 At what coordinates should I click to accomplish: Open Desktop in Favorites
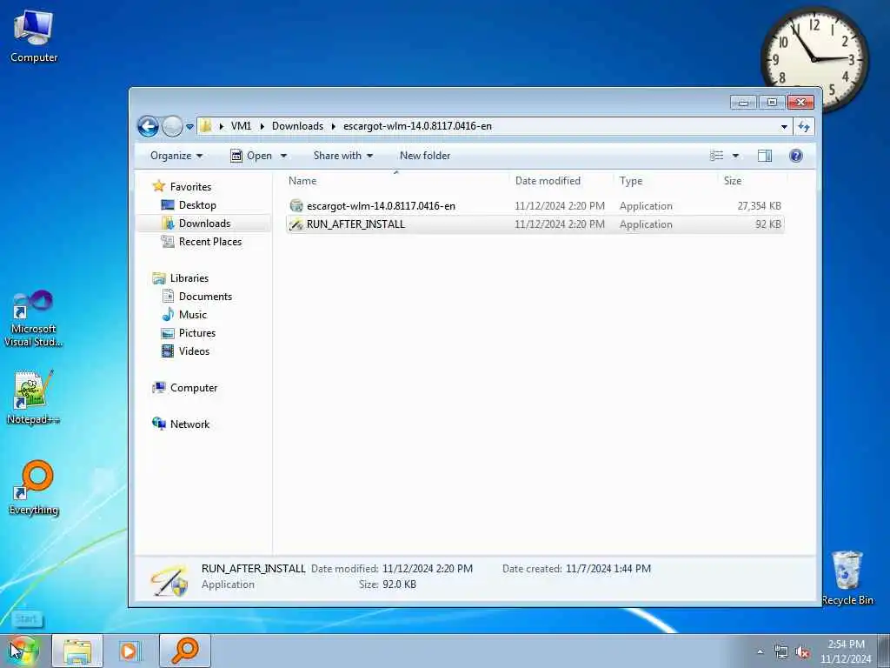point(197,205)
